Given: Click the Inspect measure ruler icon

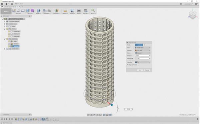Looking at the screenshot, I should 65,11.
